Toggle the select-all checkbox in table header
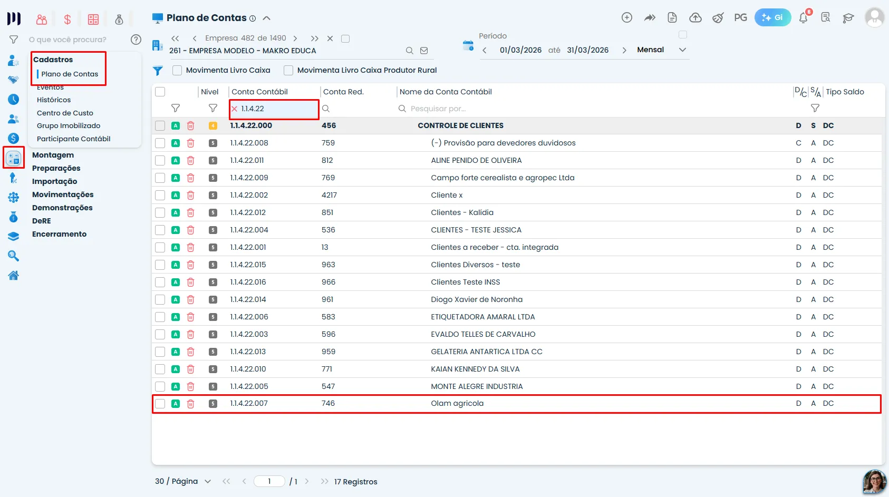The width and height of the screenshot is (889, 497). click(x=160, y=92)
